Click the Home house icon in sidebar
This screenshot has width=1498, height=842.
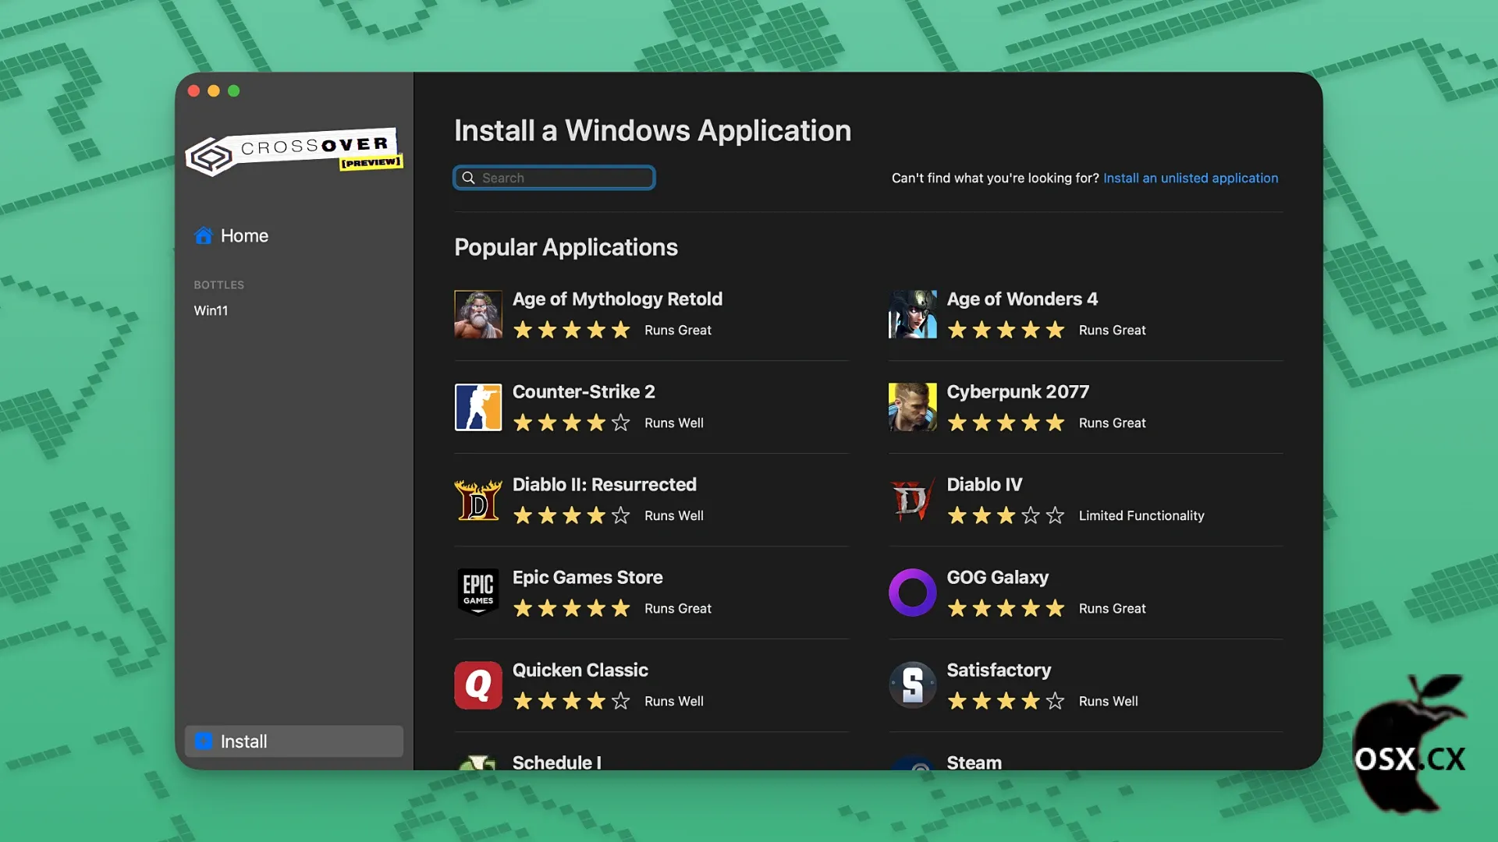pyautogui.click(x=204, y=235)
